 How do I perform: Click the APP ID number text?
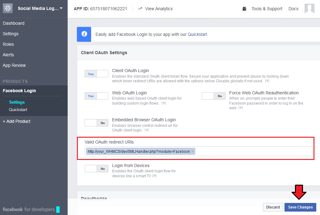coord(109,9)
